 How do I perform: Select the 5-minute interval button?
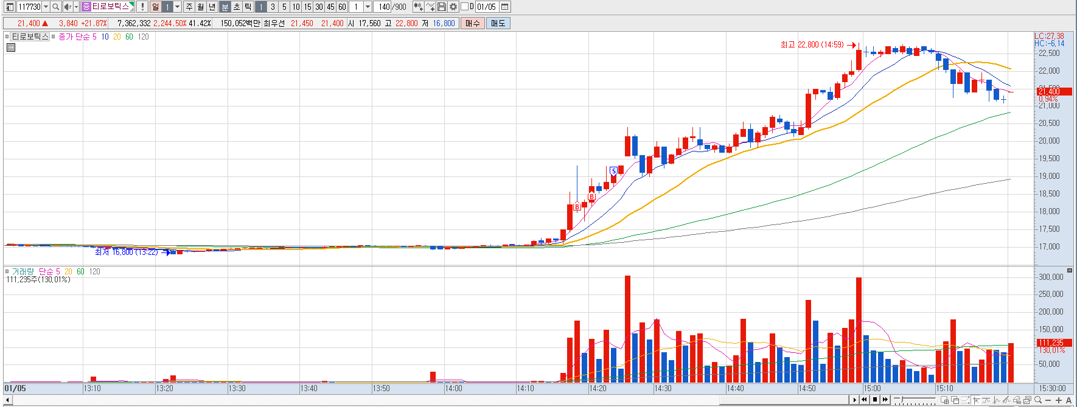[284, 7]
